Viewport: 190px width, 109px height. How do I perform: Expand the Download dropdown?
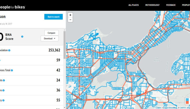50,39
